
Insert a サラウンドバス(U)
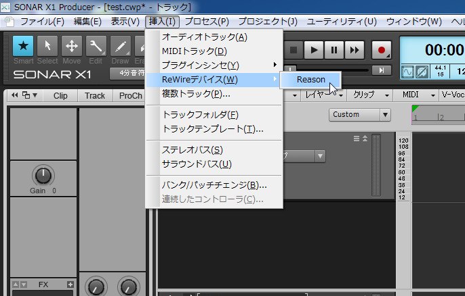(214, 164)
